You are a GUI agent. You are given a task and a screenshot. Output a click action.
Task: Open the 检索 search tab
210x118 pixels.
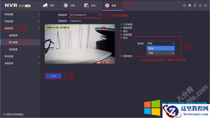tap(90, 6)
